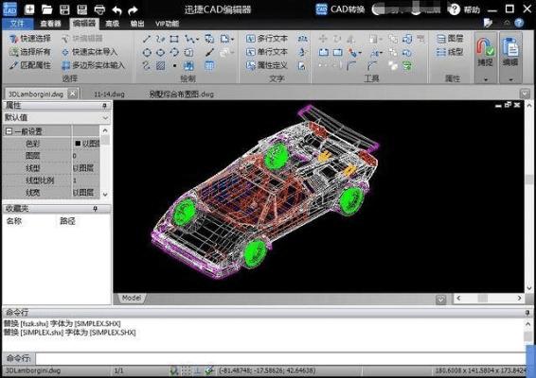This screenshot has height=378, width=536.
Task: Click the 线型比例 value field
Action: (x=86, y=180)
